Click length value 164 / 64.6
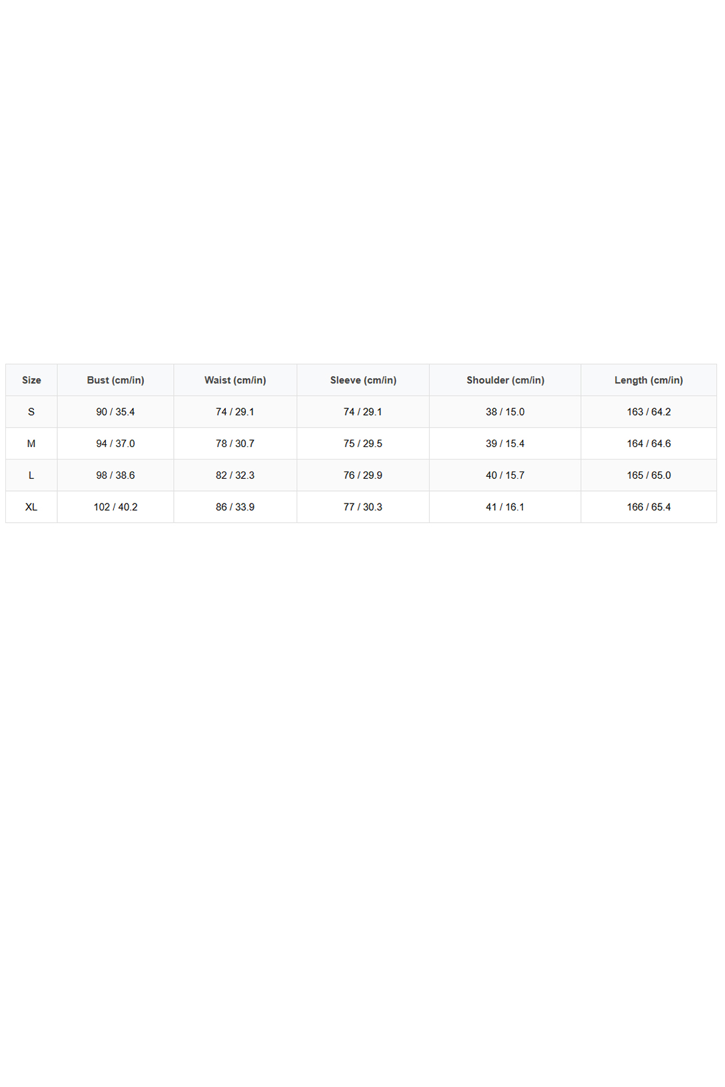 point(648,444)
